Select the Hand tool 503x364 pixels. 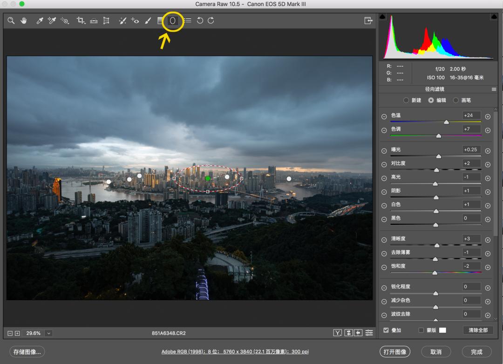point(23,21)
